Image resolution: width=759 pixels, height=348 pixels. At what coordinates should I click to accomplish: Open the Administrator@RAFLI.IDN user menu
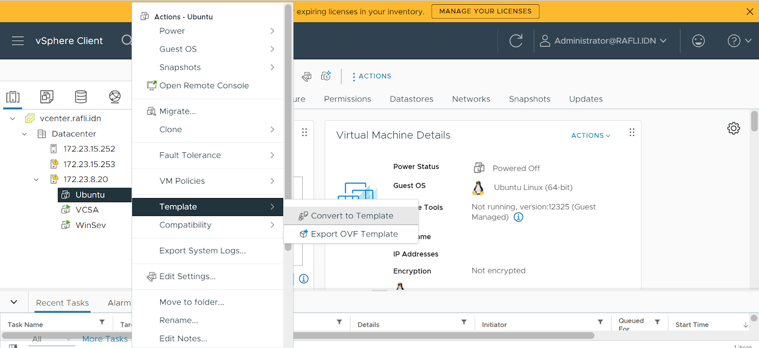(x=603, y=41)
